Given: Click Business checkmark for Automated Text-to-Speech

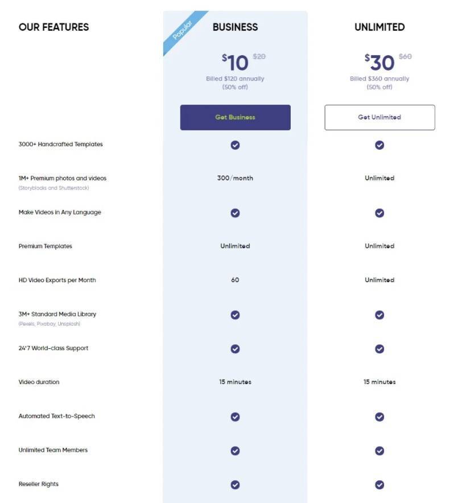Looking at the screenshot, I should 235,417.
